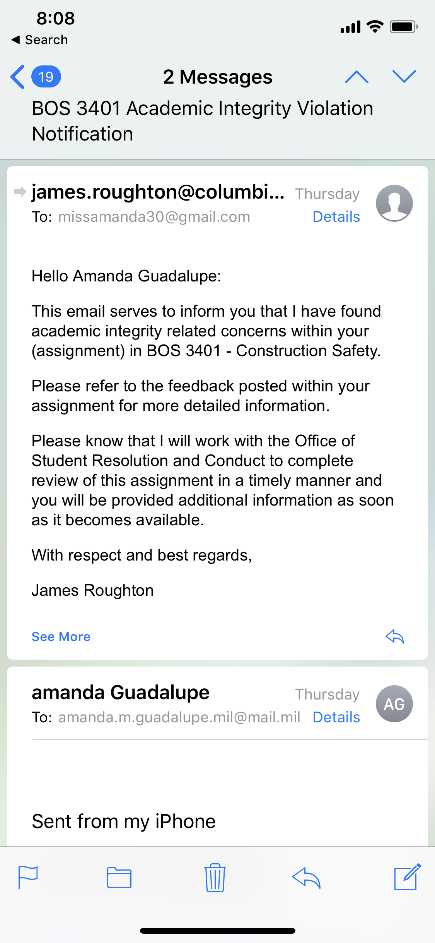This screenshot has width=435, height=943.
Task: Tap the flag icon in bottom toolbar
Action: (28, 878)
